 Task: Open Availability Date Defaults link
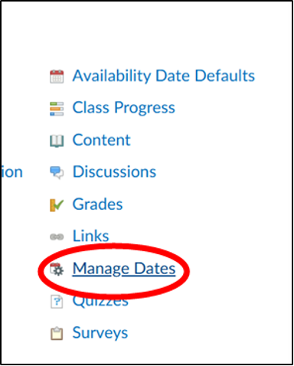click(164, 77)
